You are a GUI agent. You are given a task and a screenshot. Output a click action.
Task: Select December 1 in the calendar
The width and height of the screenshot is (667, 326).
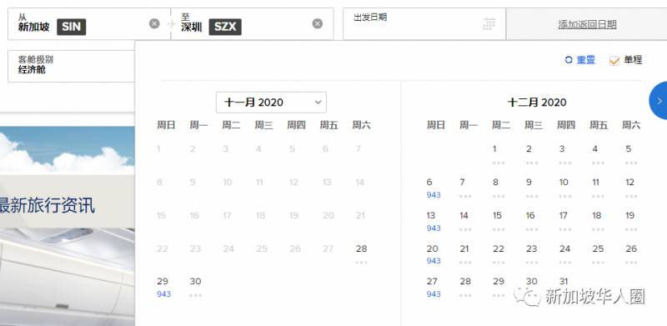point(498,155)
